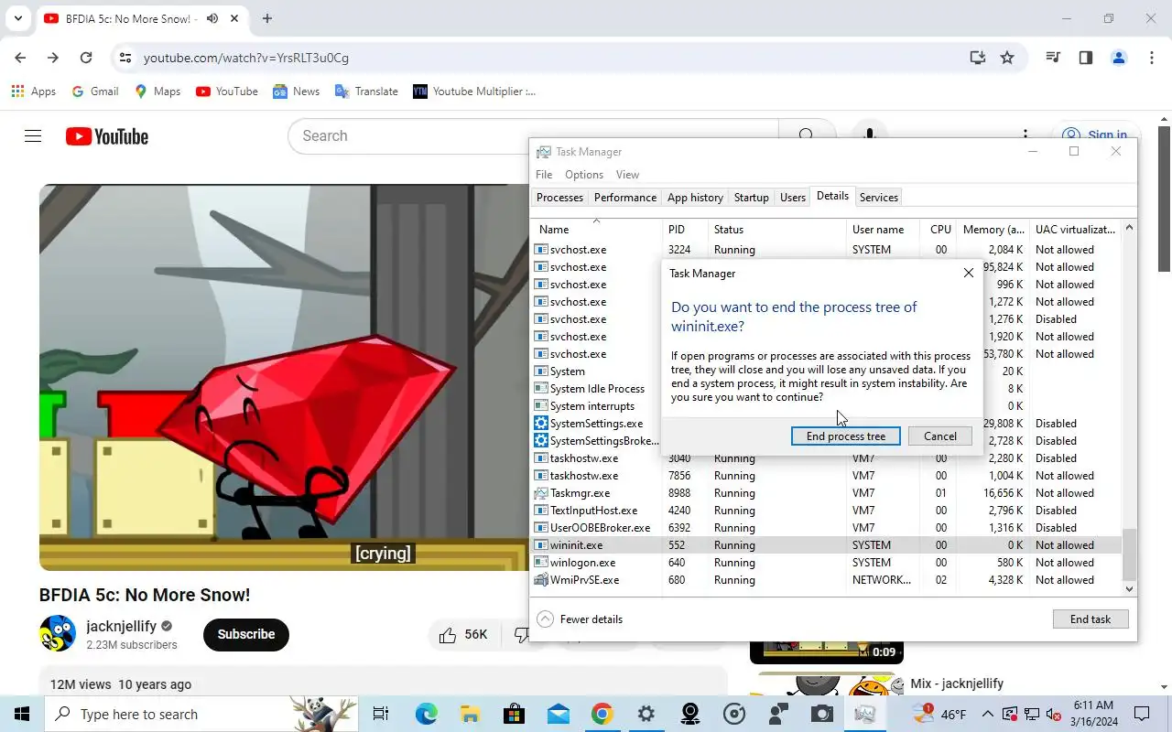Open File Explorer from taskbar
This screenshot has width=1172, height=732.
[x=470, y=715]
